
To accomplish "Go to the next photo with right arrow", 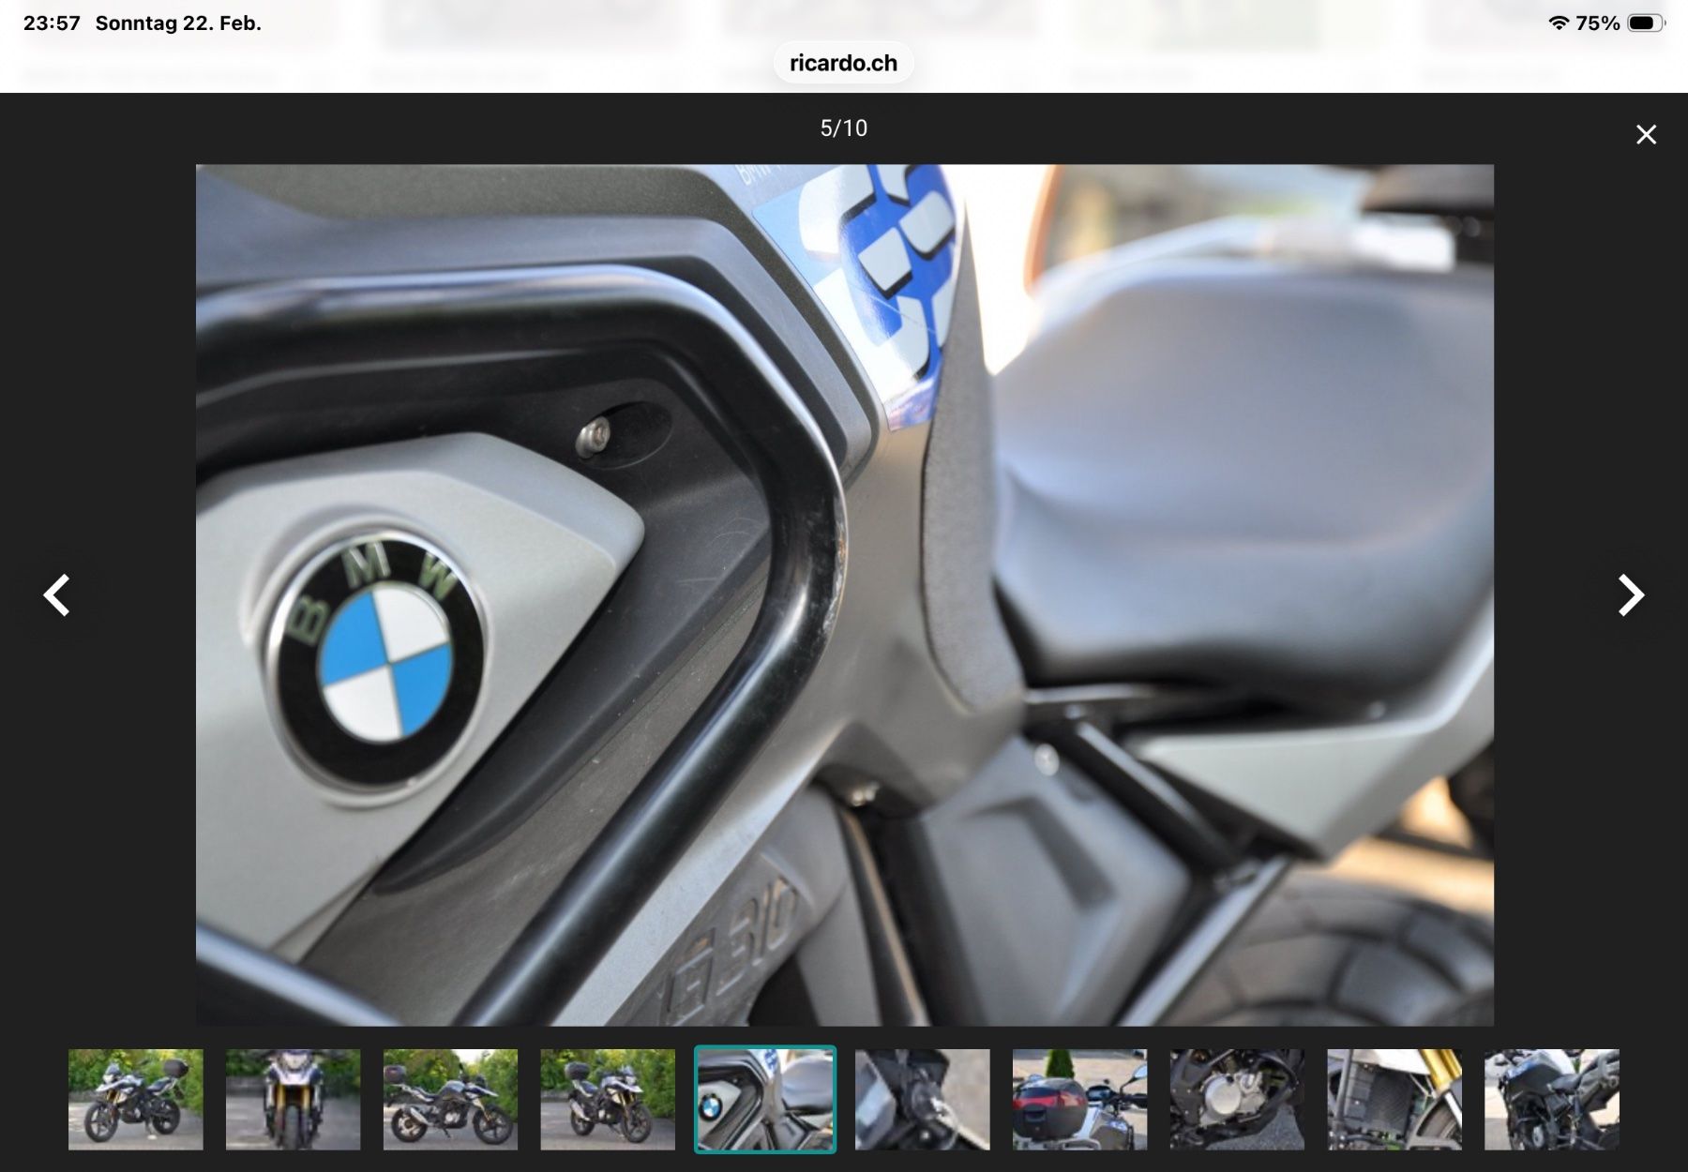I will pyautogui.click(x=1631, y=595).
